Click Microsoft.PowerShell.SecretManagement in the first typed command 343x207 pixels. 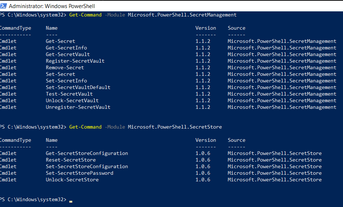[182, 15]
